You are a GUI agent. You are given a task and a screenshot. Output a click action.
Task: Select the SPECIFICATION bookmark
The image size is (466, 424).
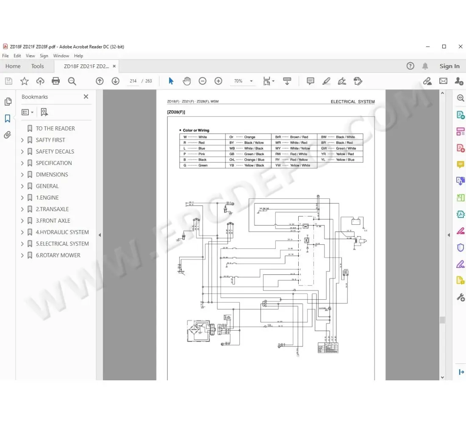coord(54,163)
